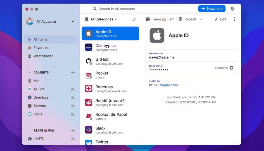The image size is (264, 151).
Task: Collapse the TEARE FAM account section
Action: coord(30,131)
